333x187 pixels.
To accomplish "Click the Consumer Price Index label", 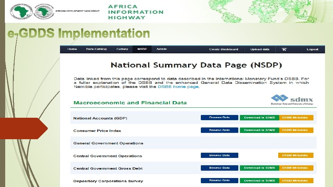I will pos(97,131).
